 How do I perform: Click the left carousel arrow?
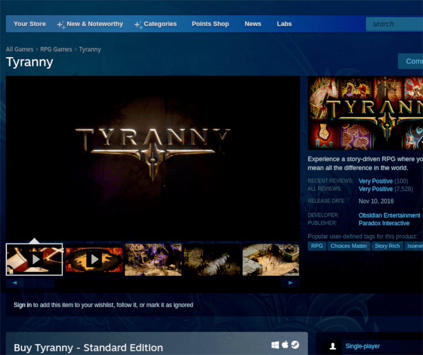[x=14, y=282]
